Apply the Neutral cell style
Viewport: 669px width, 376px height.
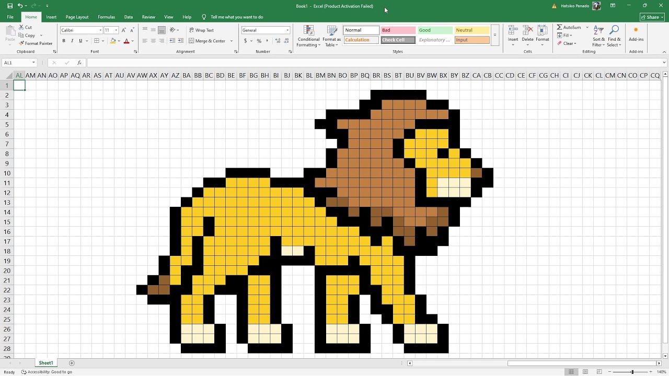(472, 30)
